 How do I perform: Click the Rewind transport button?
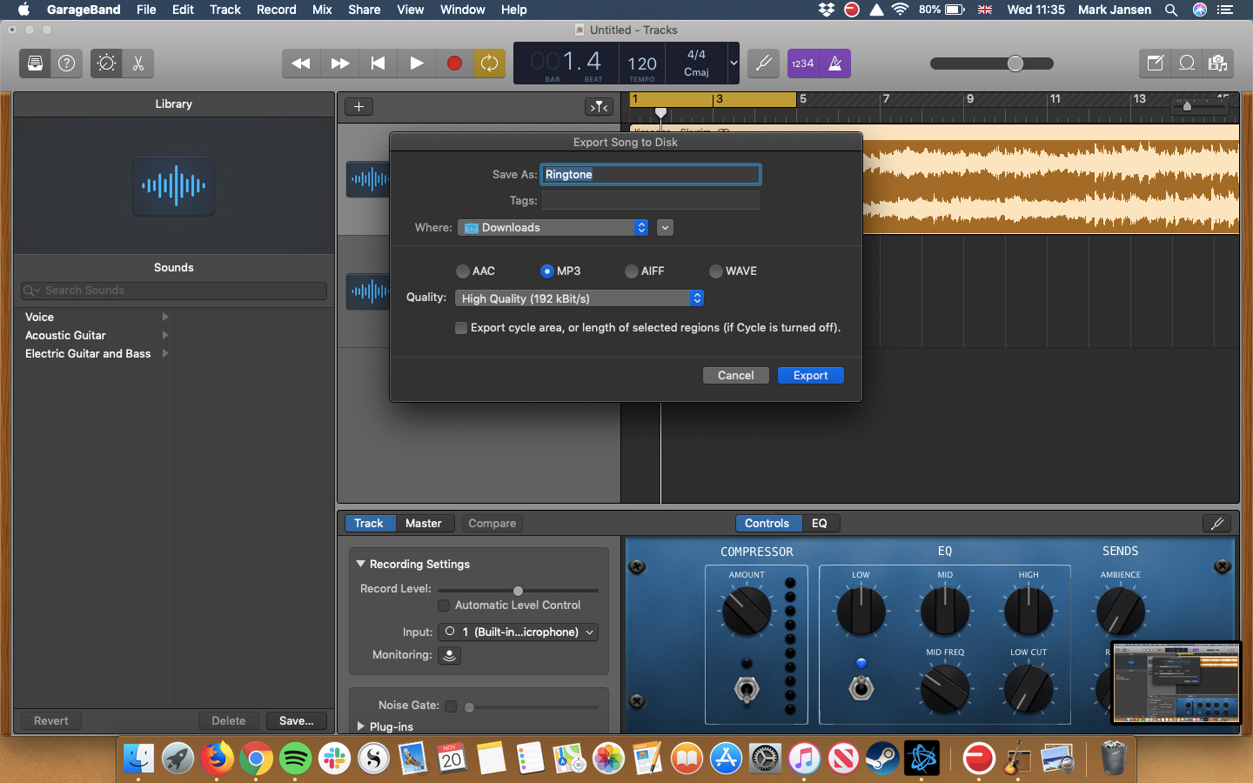pos(301,63)
